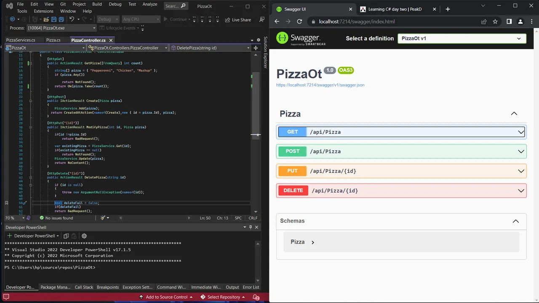Collapse the Schemas section

point(515,221)
